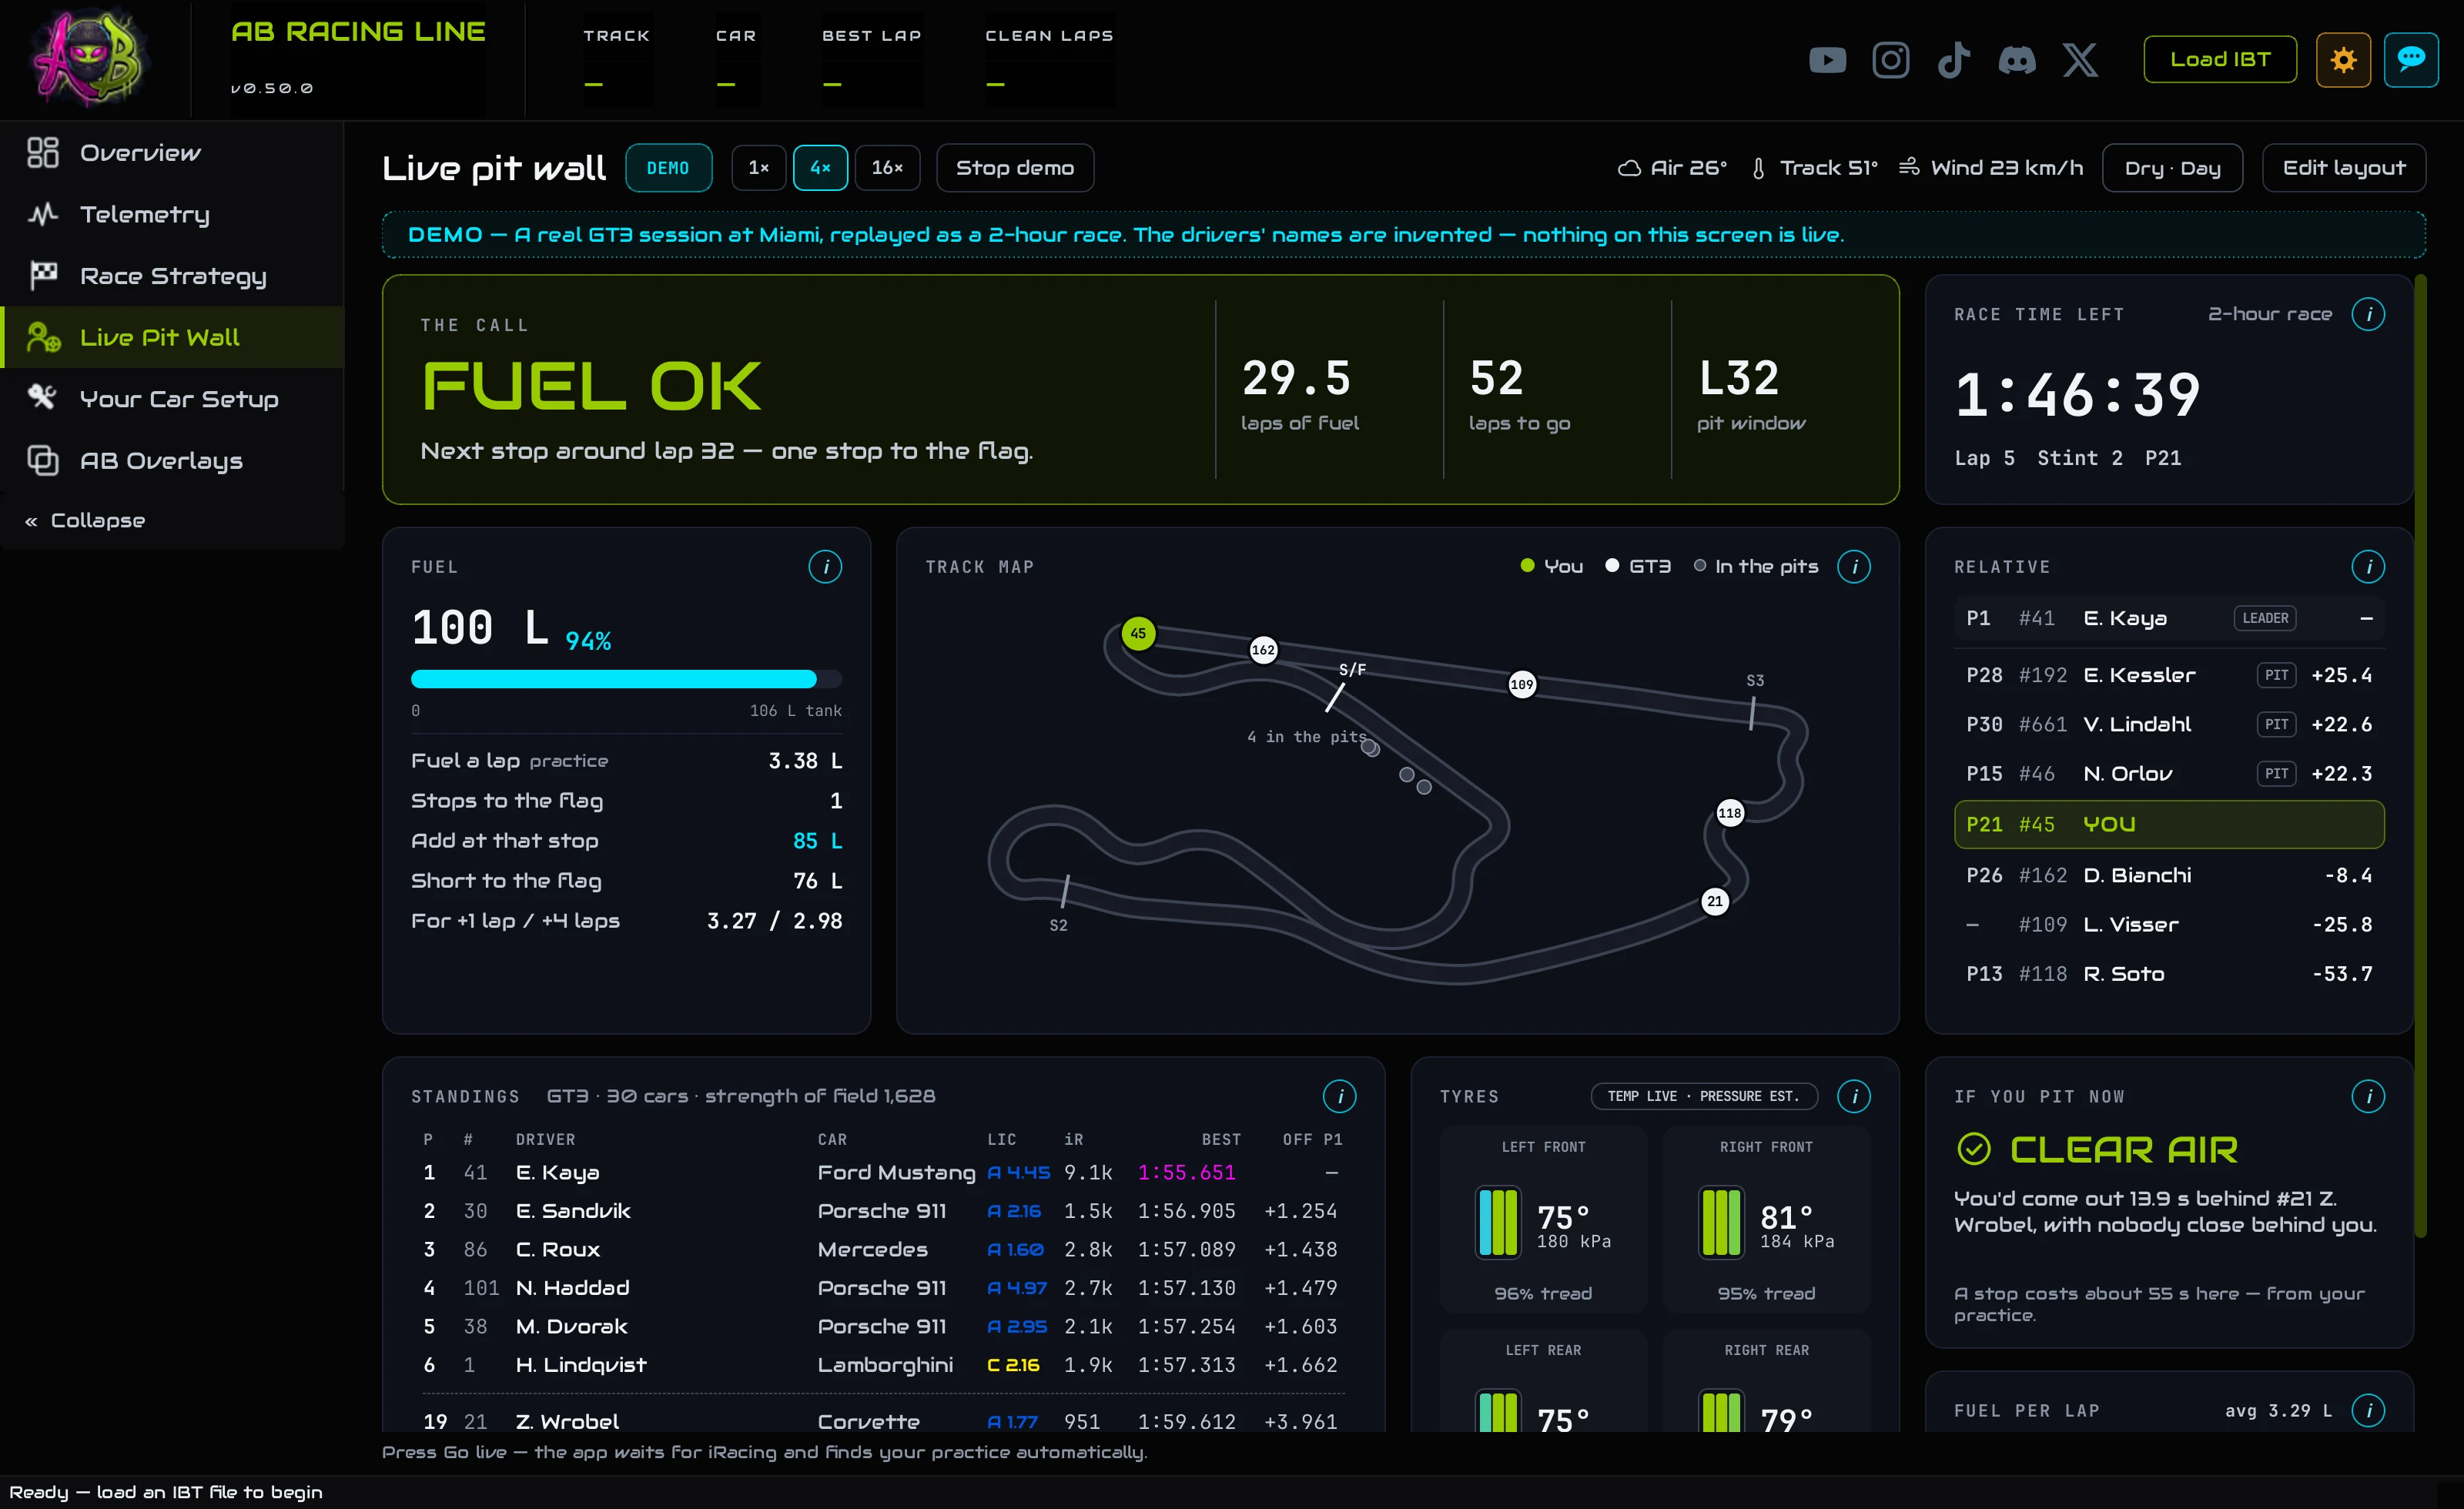The height and width of the screenshot is (1509, 2464).
Task: Click the Load IBT button
Action: click(2220, 60)
